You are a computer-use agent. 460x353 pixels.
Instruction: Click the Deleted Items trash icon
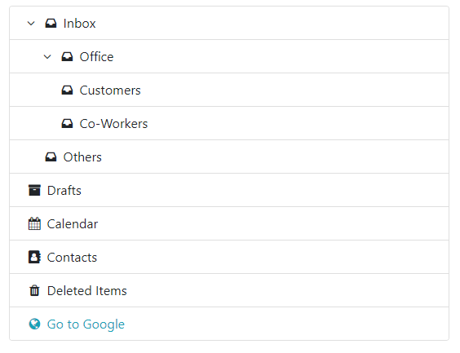pos(34,290)
